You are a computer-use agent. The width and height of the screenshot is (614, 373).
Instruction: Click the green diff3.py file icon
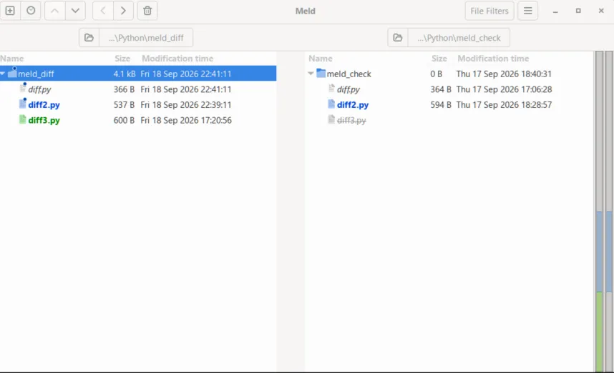[23, 119]
